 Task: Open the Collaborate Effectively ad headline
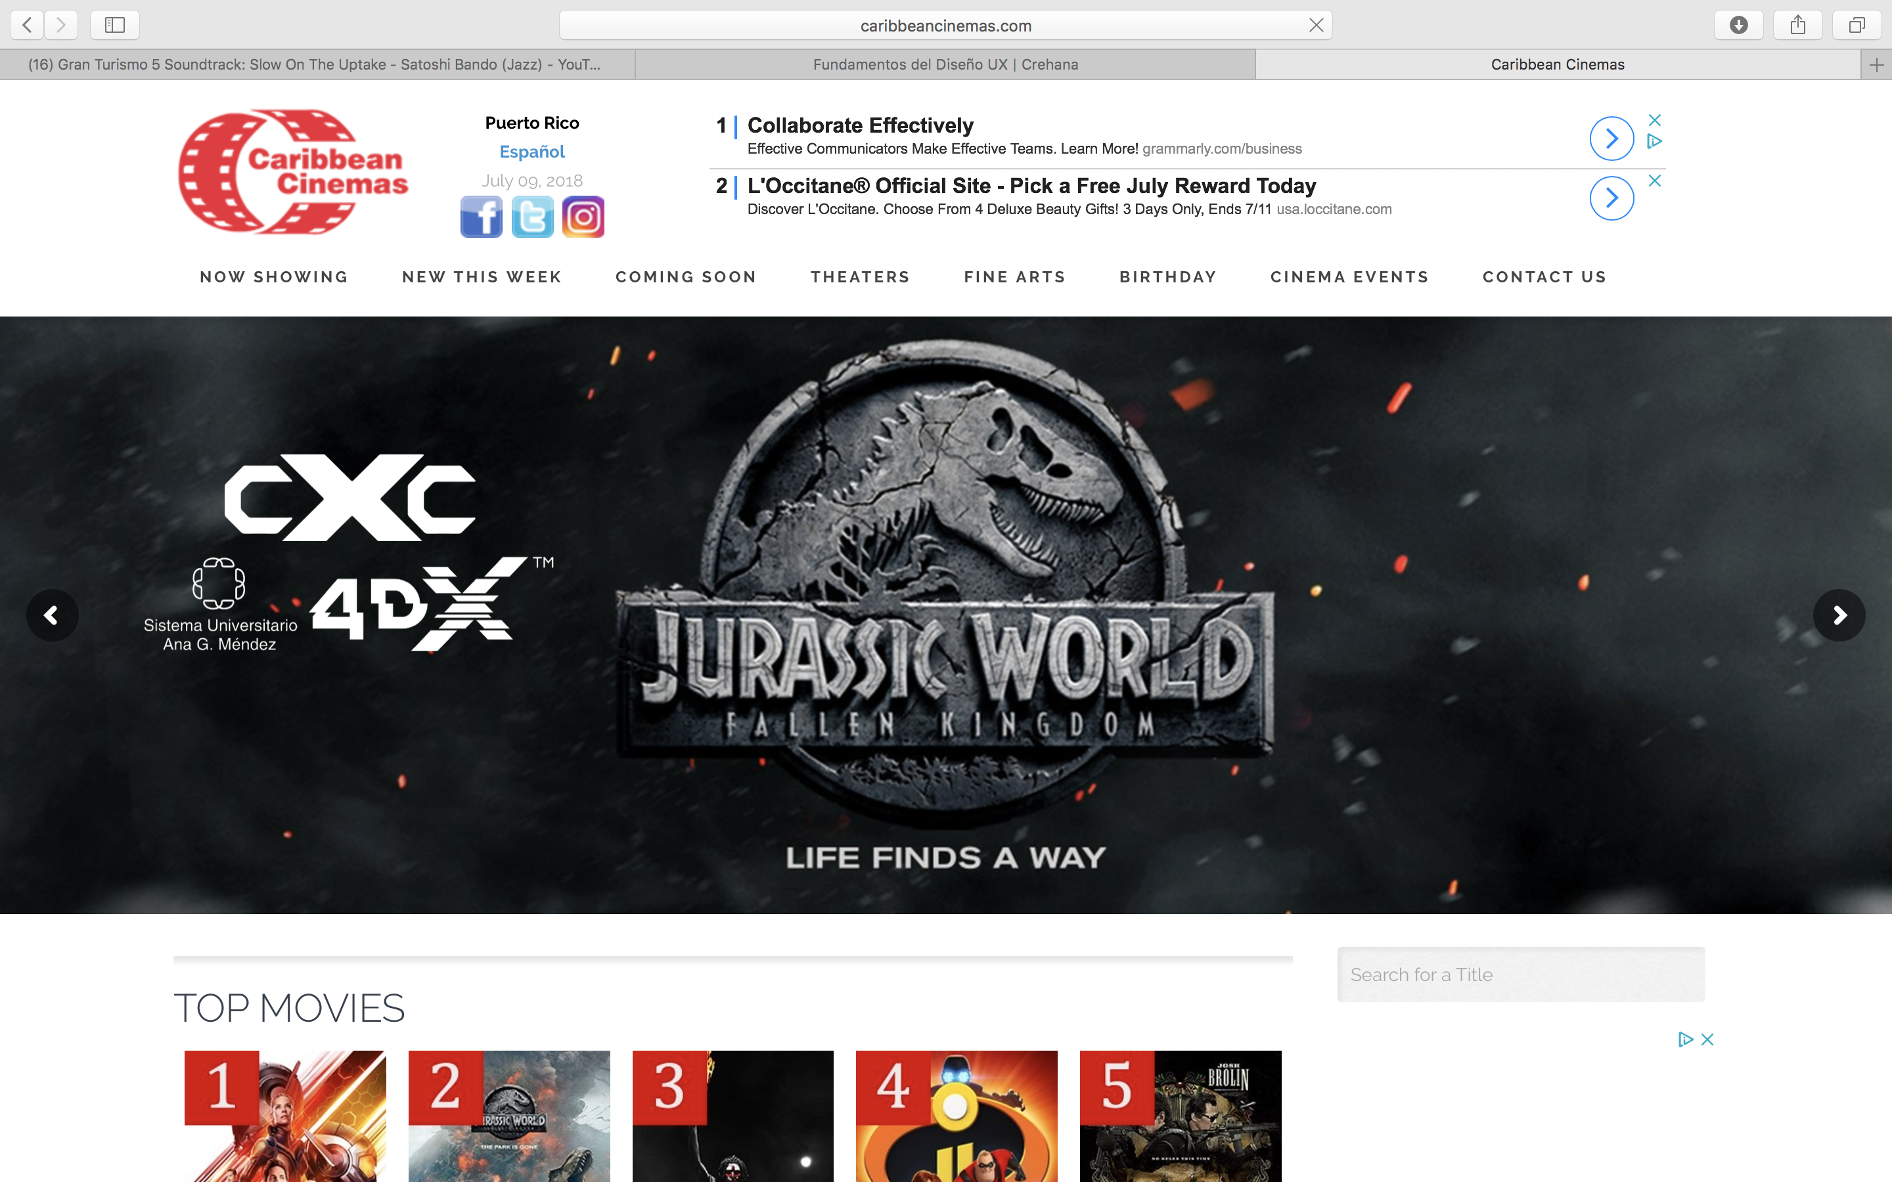tap(860, 125)
